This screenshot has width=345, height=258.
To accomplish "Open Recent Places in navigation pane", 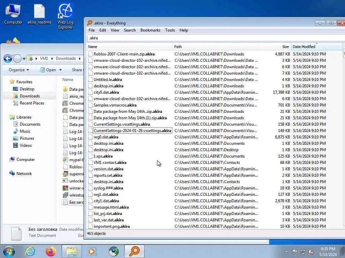I will point(32,103).
